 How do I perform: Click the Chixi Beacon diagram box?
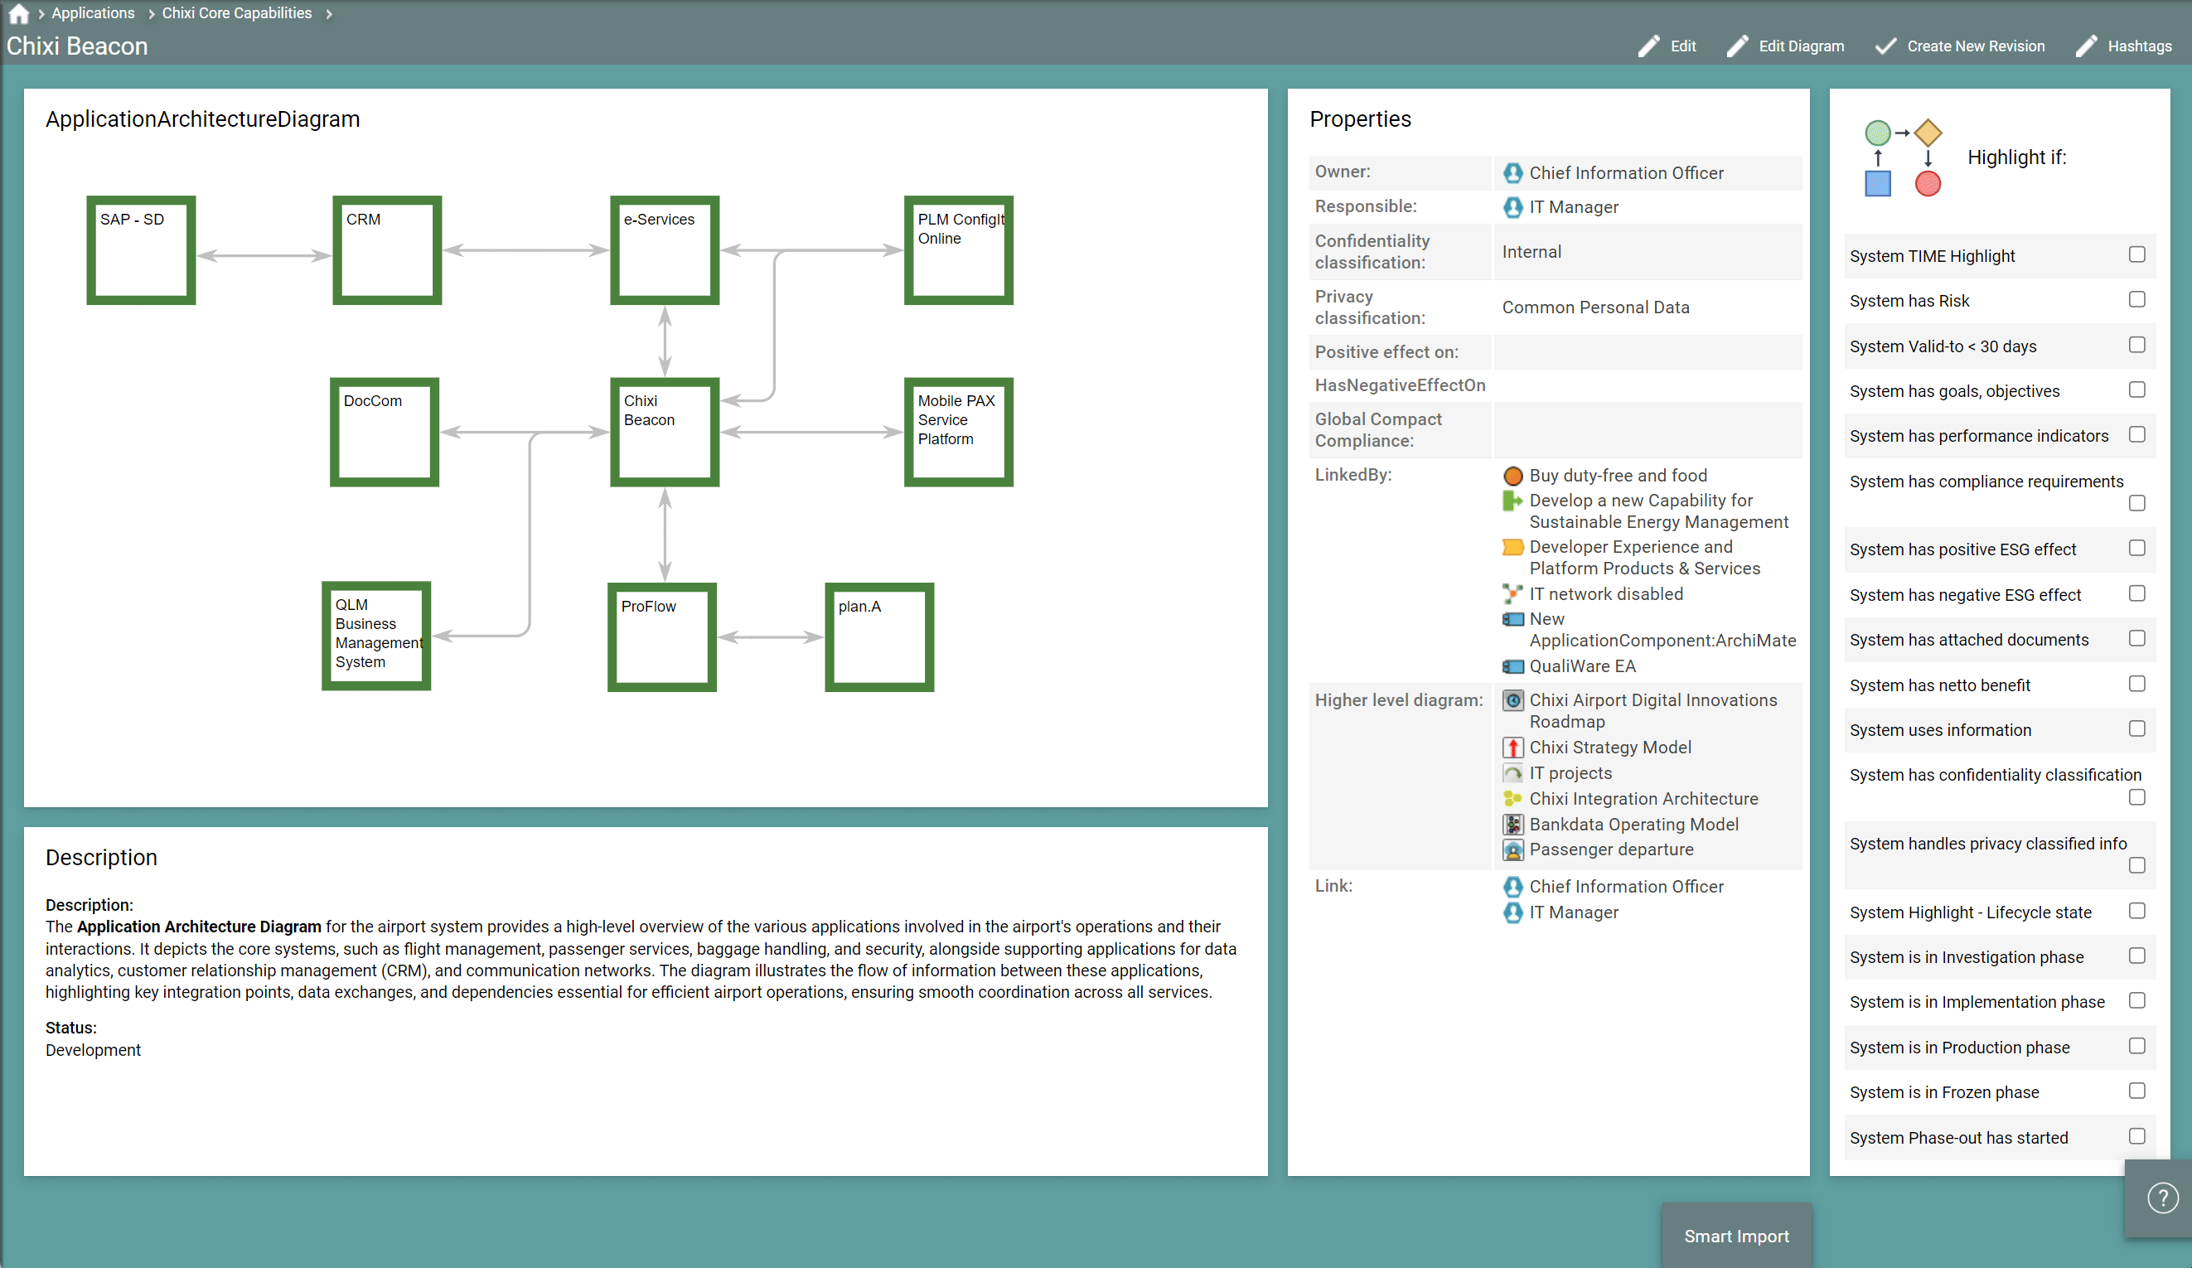pyautogui.click(x=665, y=433)
